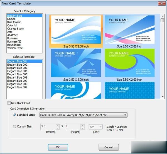This screenshot has width=167, height=154.
Task: Decrease the Width value with down arrow
Action: click(x=58, y=128)
